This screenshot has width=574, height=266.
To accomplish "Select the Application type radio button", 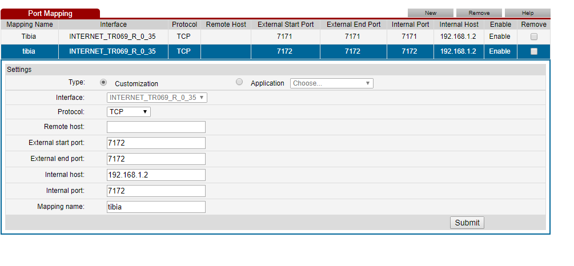I will point(239,82).
